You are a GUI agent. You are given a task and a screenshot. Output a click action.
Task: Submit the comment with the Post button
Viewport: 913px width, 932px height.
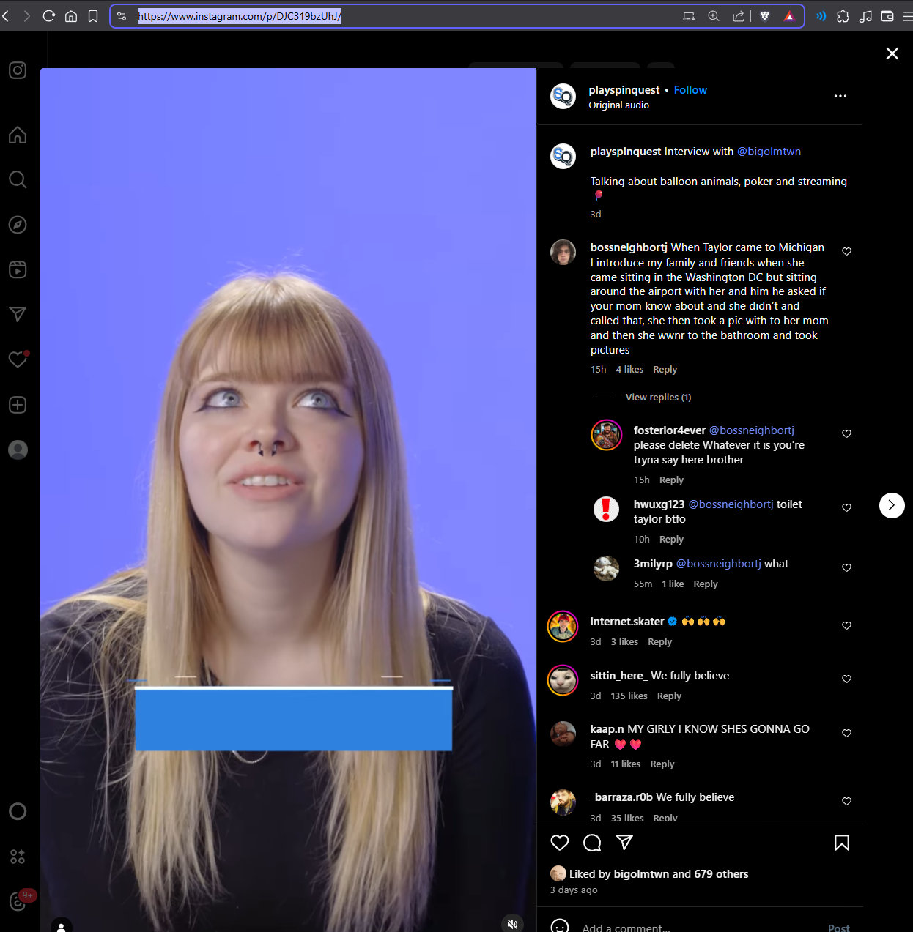pyautogui.click(x=839, y=928)
